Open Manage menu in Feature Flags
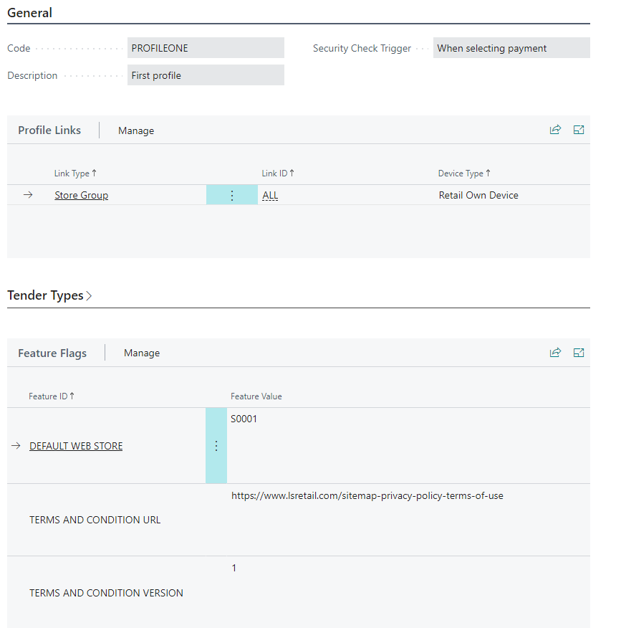 pyautogui.click(x=142, y=353)
